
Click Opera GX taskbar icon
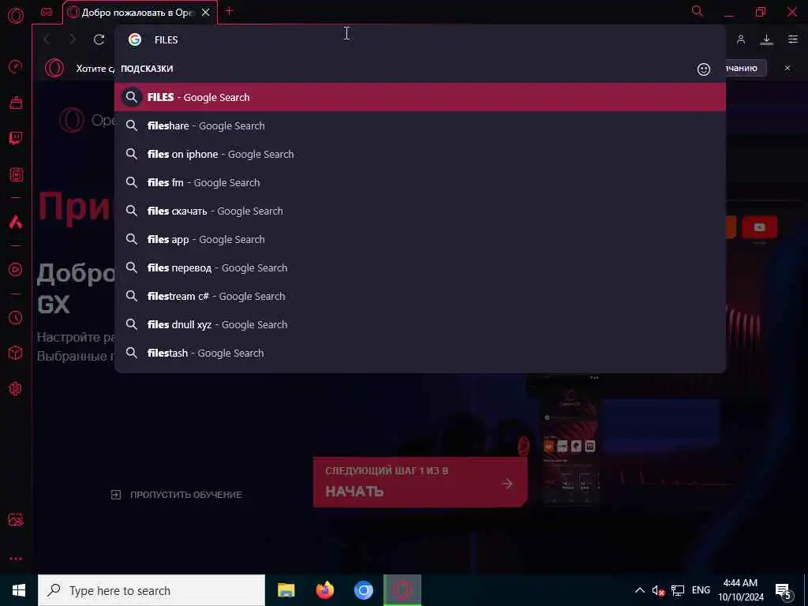coord(402,590)
